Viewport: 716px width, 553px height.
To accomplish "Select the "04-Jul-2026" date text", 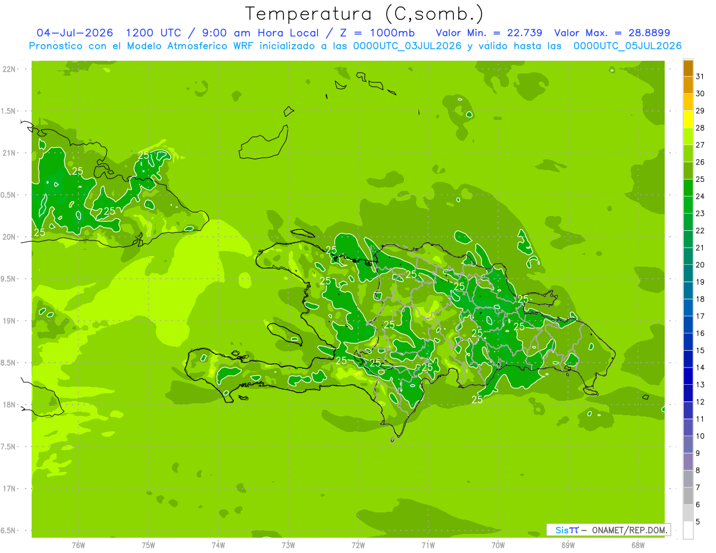I will tap(76, 32).
